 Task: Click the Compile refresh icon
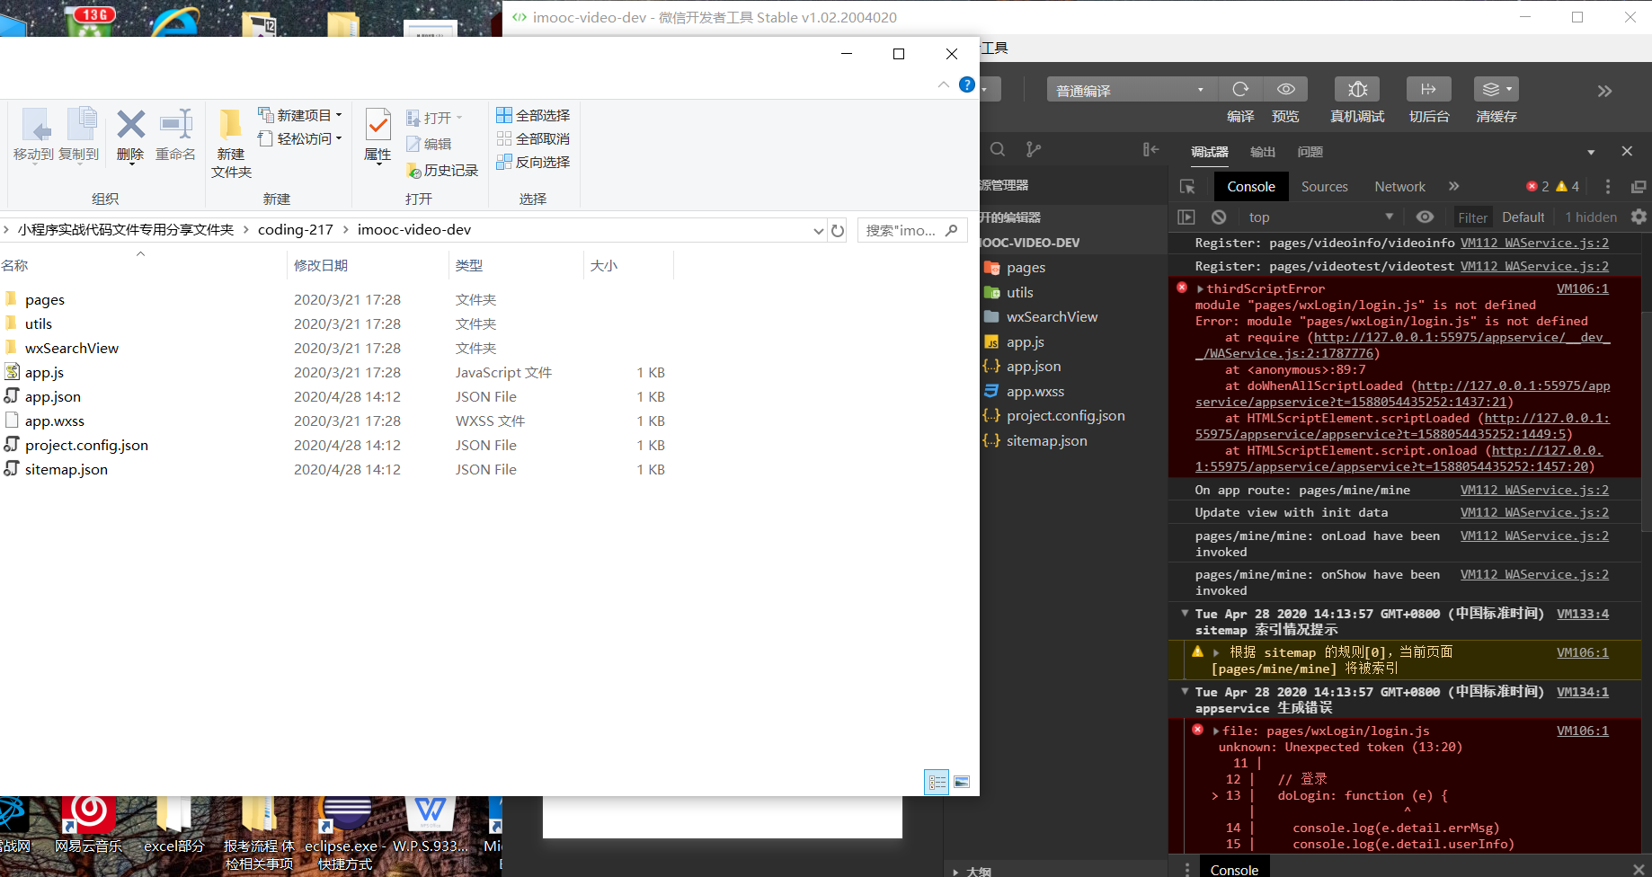click(1240, 89)
